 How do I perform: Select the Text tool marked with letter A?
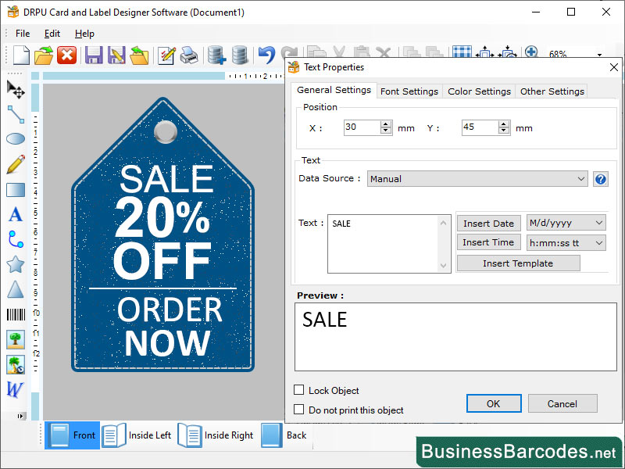click(16, 214)
